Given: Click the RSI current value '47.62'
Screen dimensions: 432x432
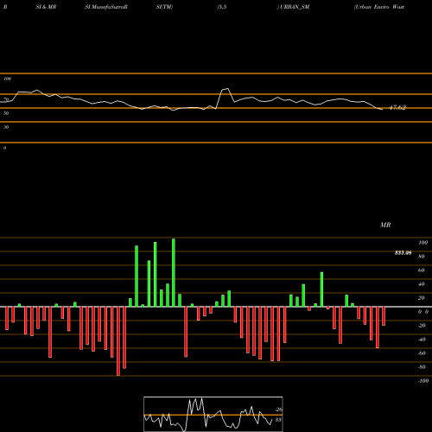Looking at the screenshot, I should [x=397, y=108].
